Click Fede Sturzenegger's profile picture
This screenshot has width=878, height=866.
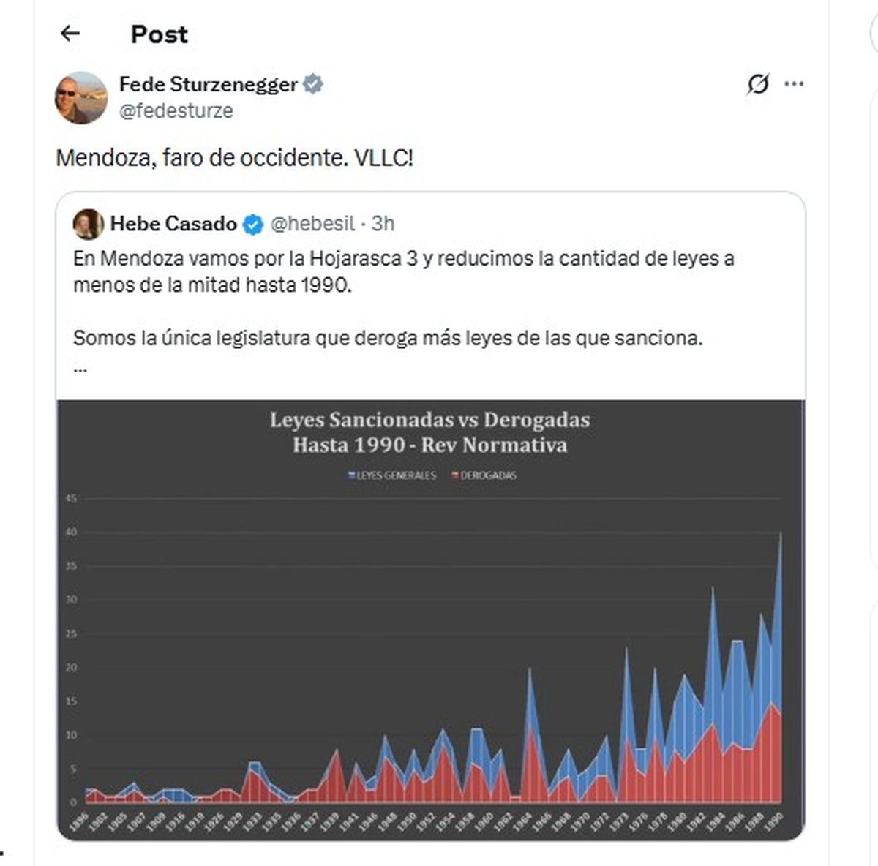tap(81, 97)
